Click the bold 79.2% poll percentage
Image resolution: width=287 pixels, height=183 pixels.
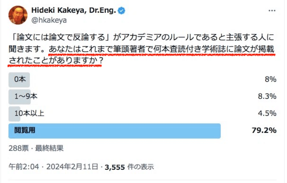264,130
